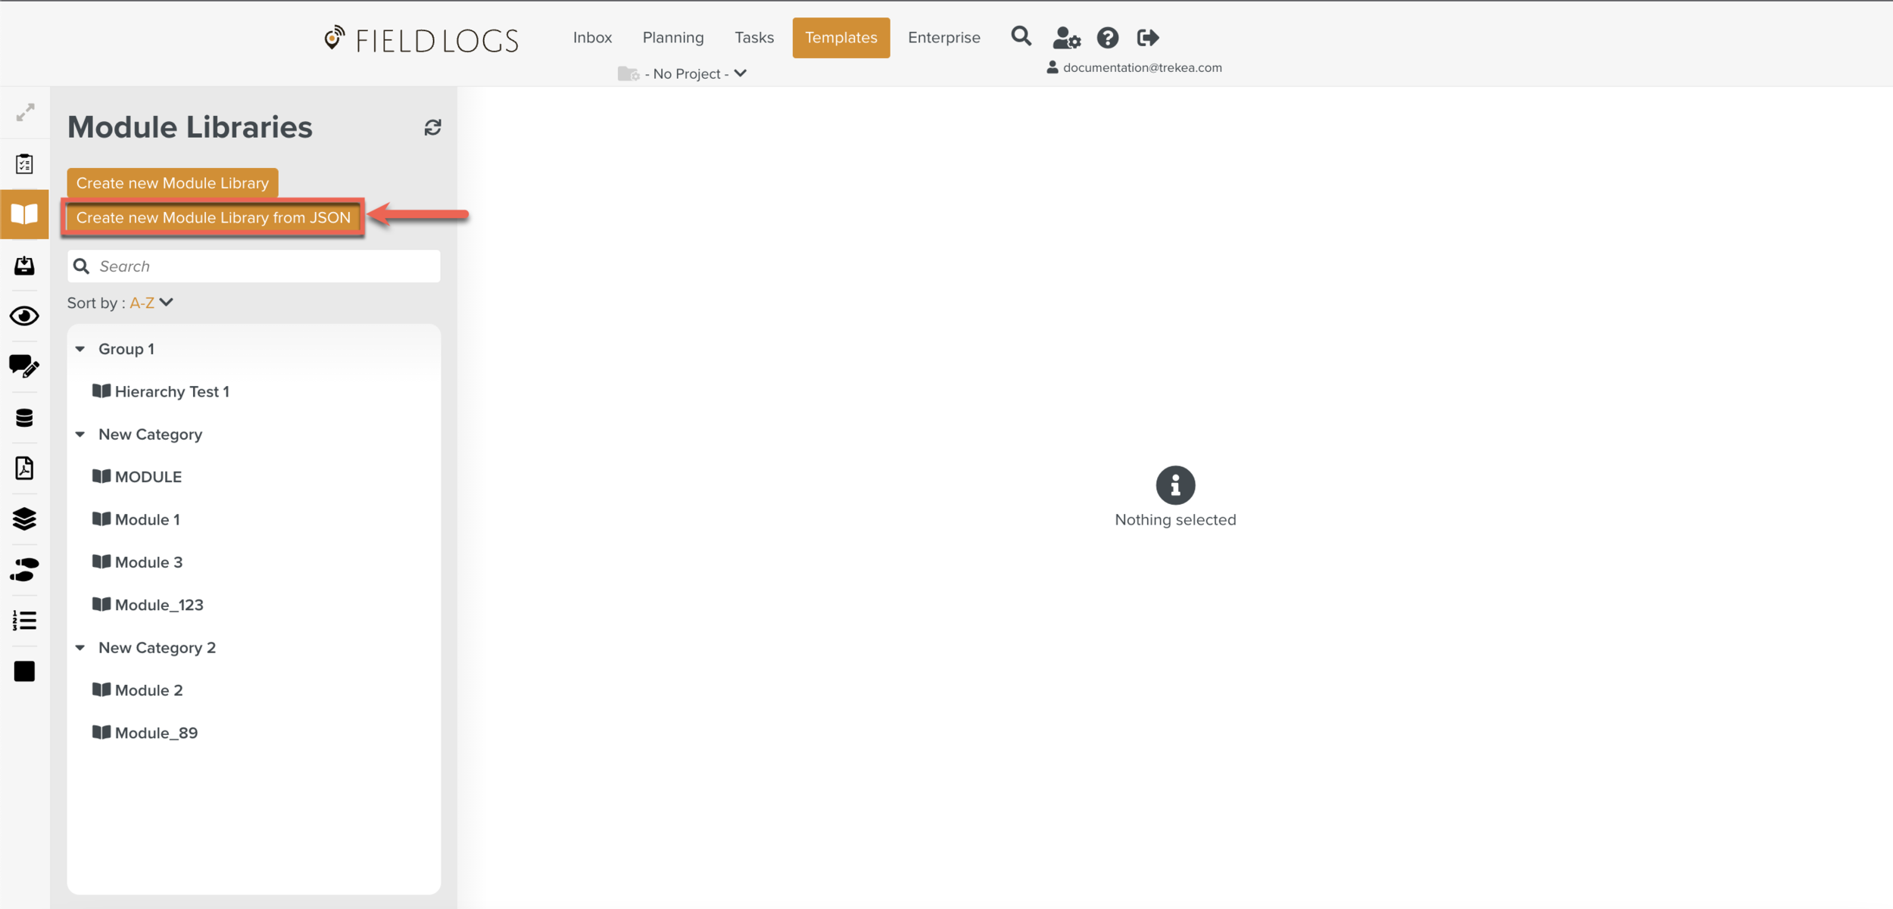The width and height of the screenshot is (1893, 909).
Task: Collapse the Group 1 category
Action: point(80,348)
